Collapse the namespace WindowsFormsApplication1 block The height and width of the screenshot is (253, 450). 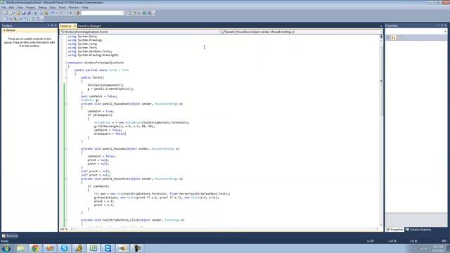[66, 63]
